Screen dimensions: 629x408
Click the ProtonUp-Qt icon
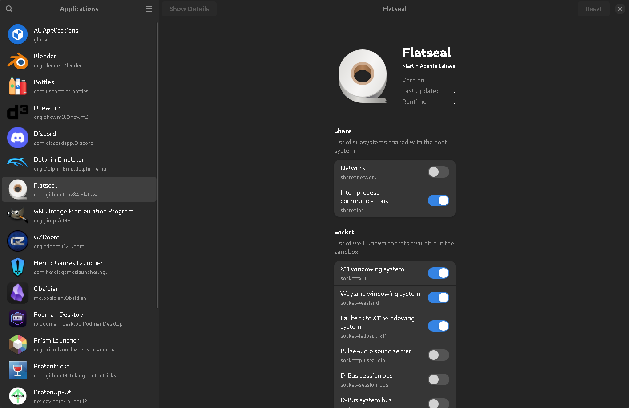(18, 396)
